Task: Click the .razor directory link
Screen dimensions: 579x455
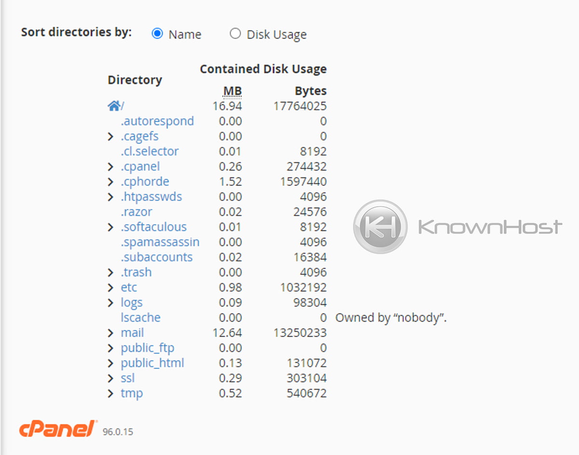Action: click(137, 211)
